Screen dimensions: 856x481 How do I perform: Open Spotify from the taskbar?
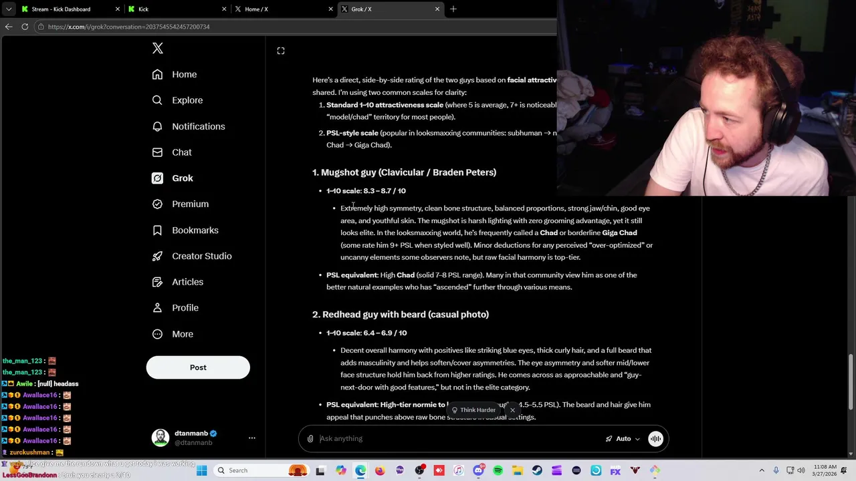click(498, 470)
